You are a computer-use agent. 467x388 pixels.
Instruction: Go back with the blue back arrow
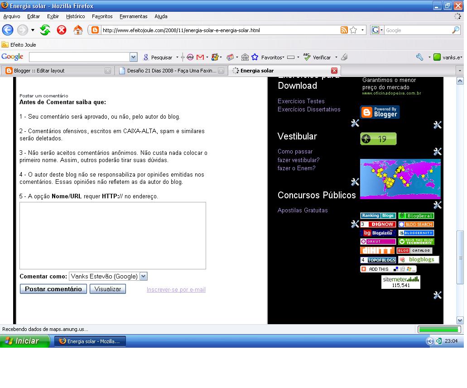[x=8, y=30]
